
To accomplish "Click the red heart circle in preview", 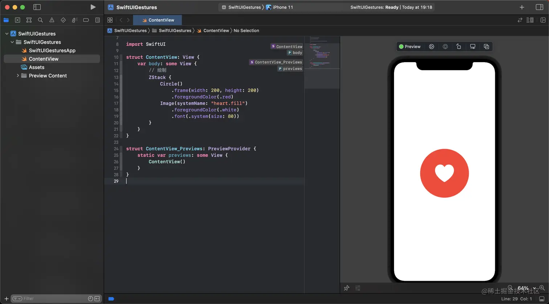I will tap(444, 173).
